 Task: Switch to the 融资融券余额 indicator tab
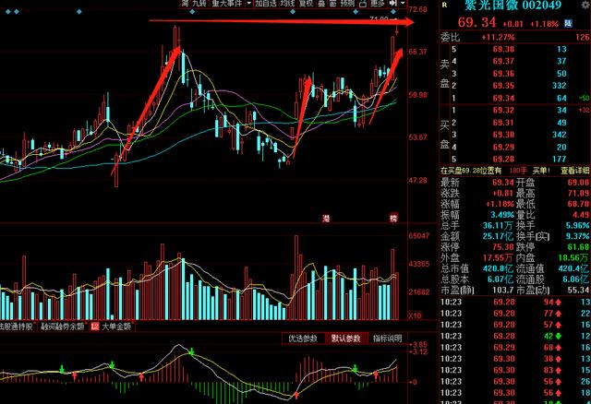63,327
